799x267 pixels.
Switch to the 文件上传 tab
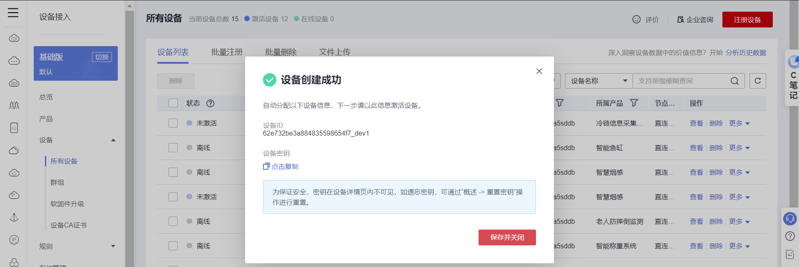tap(335, 52)
